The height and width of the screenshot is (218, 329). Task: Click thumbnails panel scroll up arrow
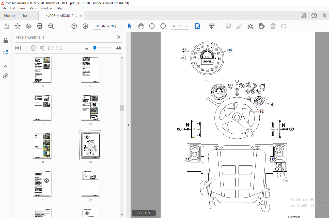tap(122, 58)
